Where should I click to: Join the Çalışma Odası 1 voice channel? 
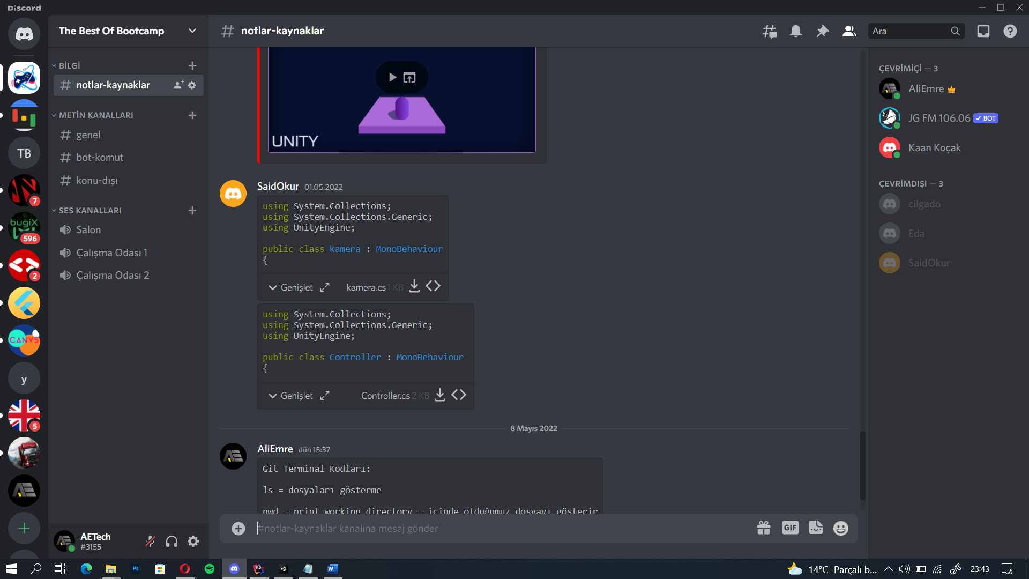coord(111,253)
